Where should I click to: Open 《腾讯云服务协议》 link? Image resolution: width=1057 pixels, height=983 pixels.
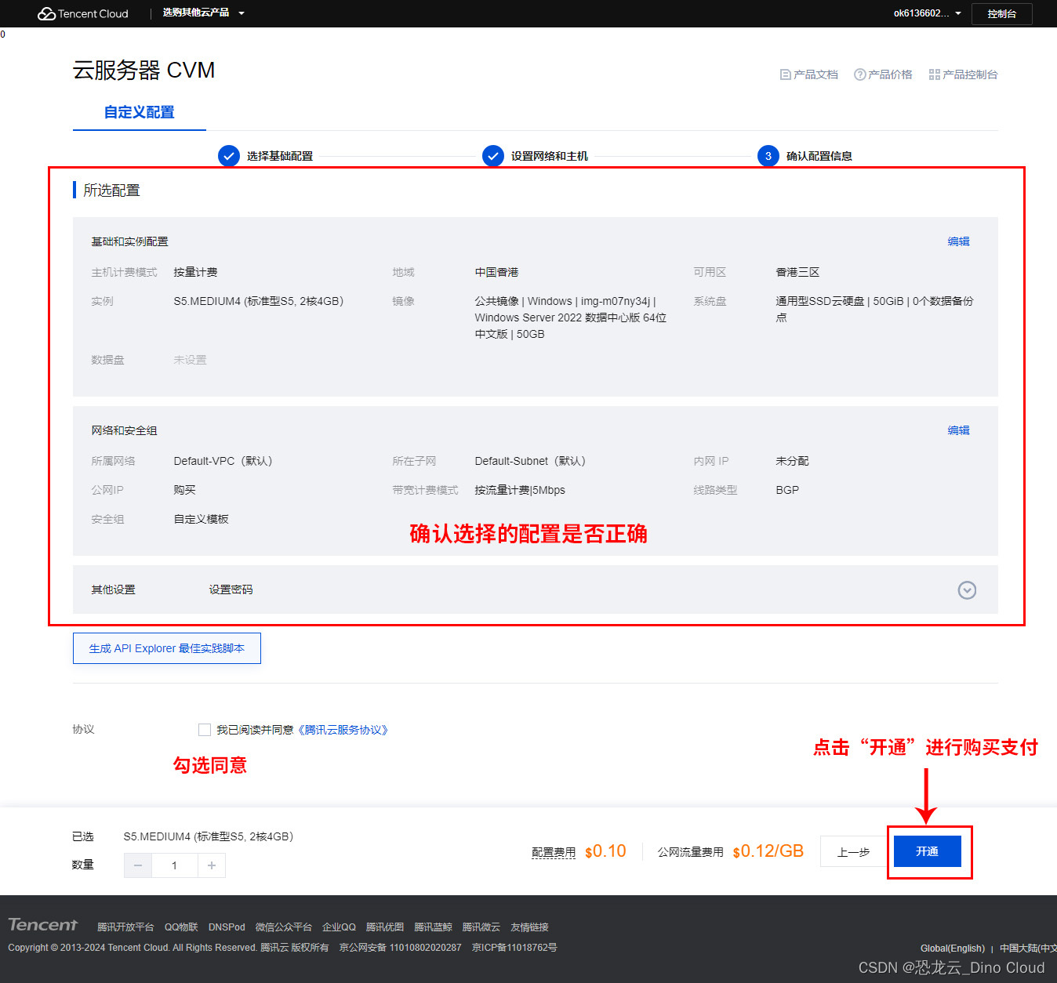click(x=343, y=730)
